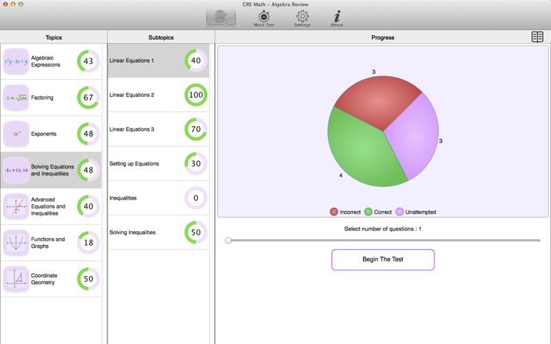Click the Coordinate Geometry thumbnail
Screen dimensions: 551x344
coord(16,279)
